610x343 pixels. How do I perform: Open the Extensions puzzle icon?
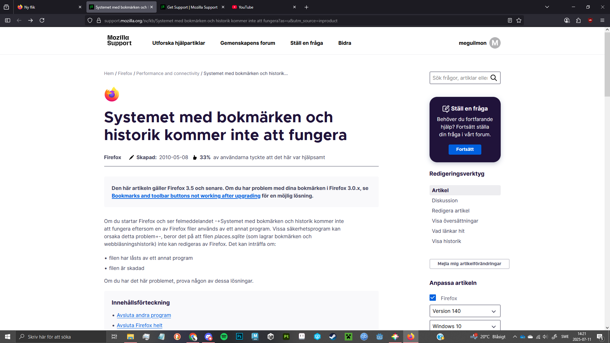[x=578, y=20]
